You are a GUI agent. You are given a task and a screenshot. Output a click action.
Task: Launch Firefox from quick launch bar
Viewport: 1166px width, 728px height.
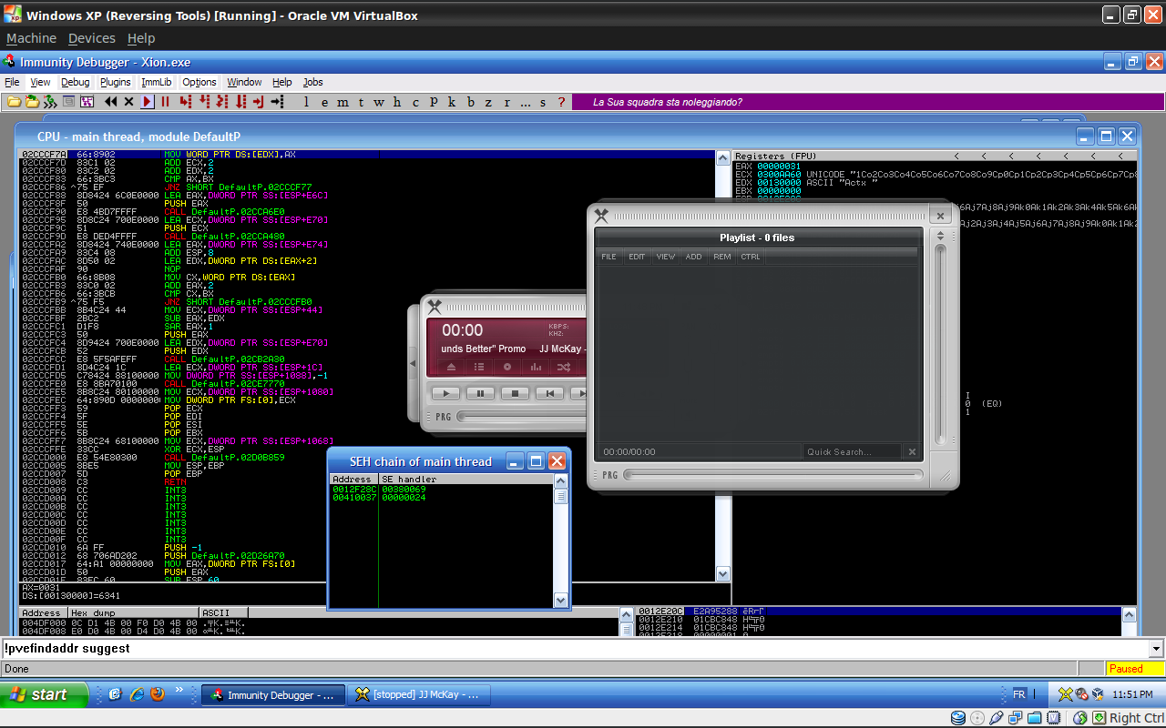click(x=158, y=694)
